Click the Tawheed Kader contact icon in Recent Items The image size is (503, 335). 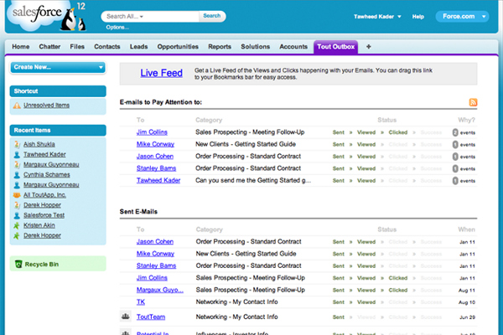17,154
